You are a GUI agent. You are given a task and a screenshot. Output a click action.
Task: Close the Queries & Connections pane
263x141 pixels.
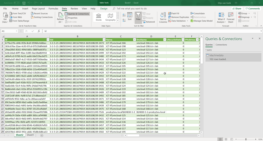[259, 38]
